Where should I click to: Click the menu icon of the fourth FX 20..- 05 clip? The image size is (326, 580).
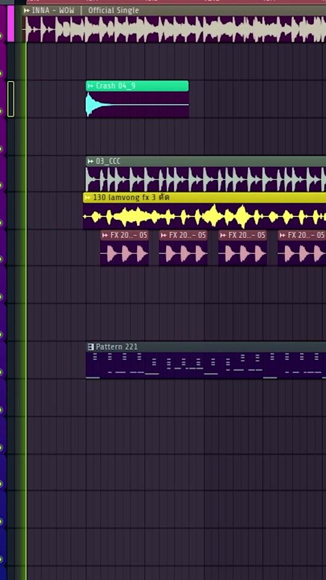point(283,235)
